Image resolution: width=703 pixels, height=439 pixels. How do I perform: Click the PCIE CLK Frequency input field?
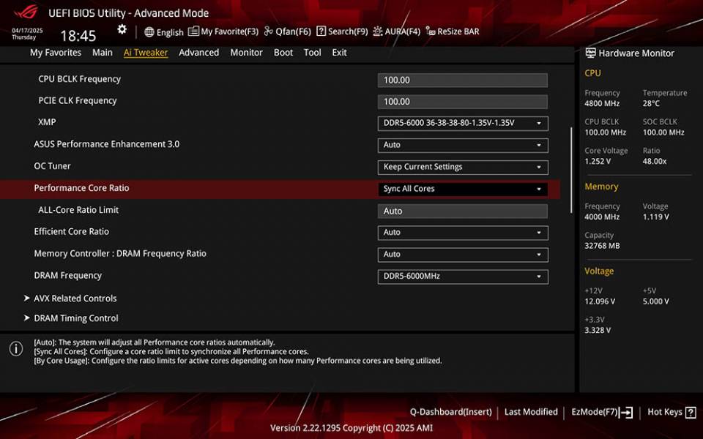[x=463, y=102]
